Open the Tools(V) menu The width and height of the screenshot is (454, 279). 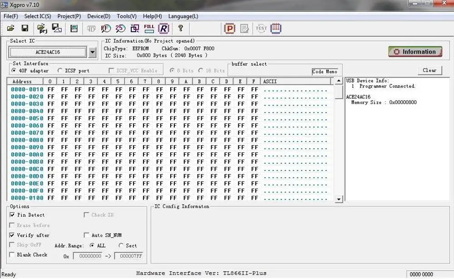[x=127, y=16]
